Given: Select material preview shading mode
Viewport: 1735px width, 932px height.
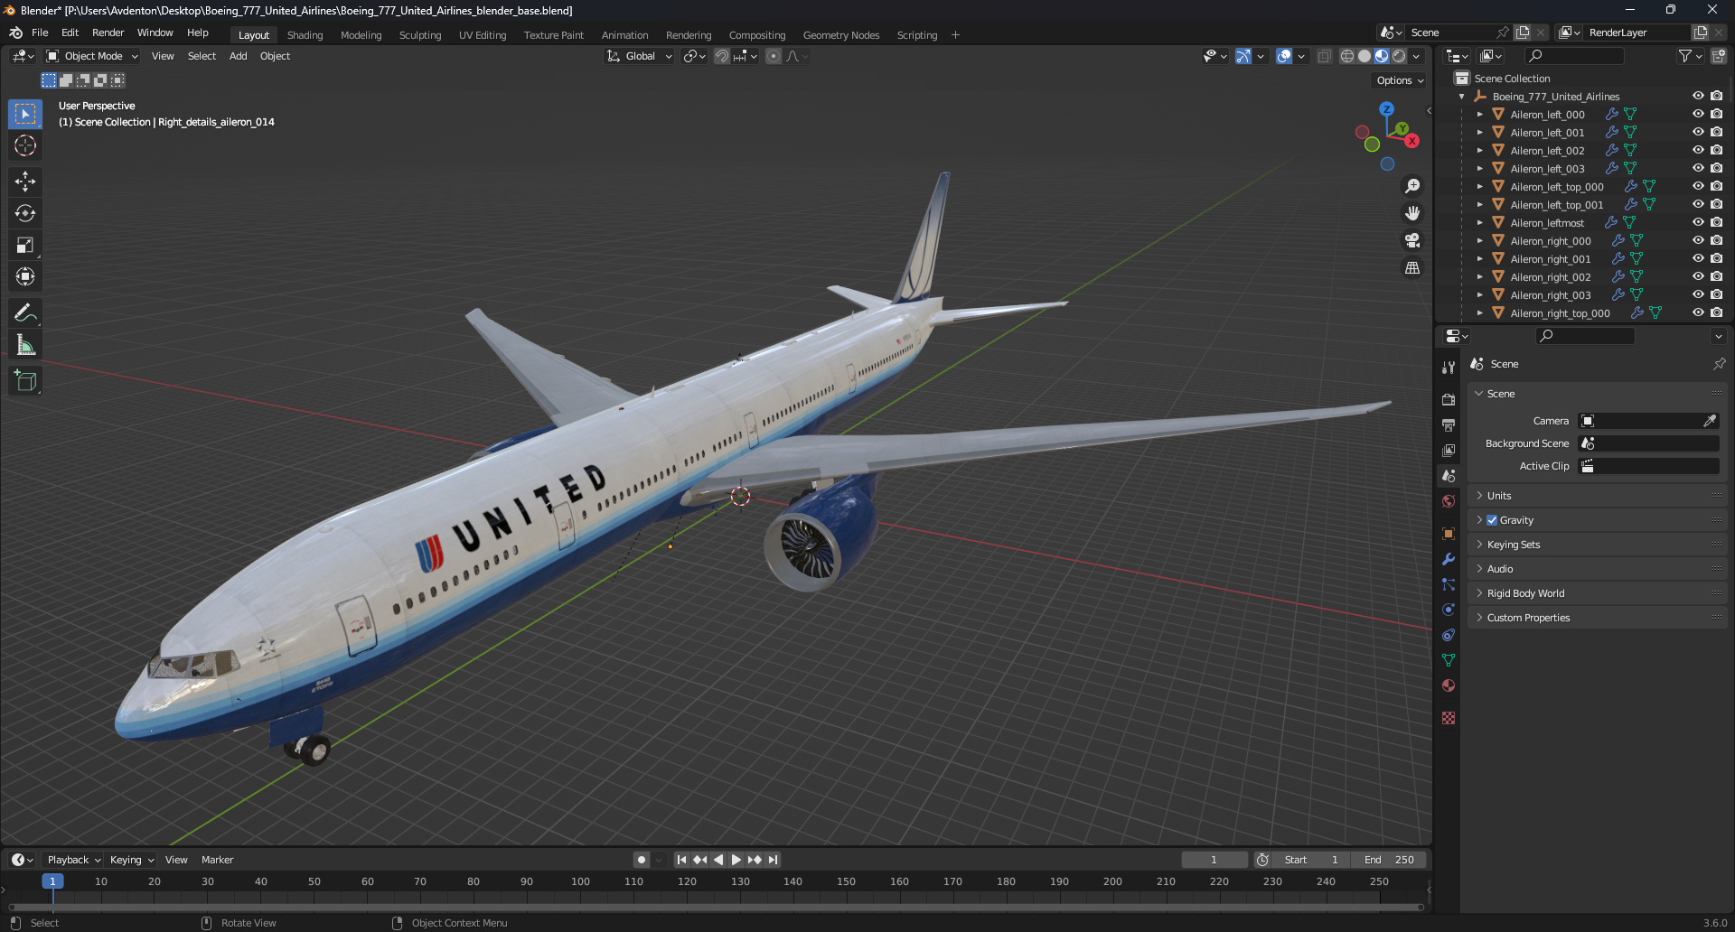Looking at the screenshot, I should (x=1382, y=56).
